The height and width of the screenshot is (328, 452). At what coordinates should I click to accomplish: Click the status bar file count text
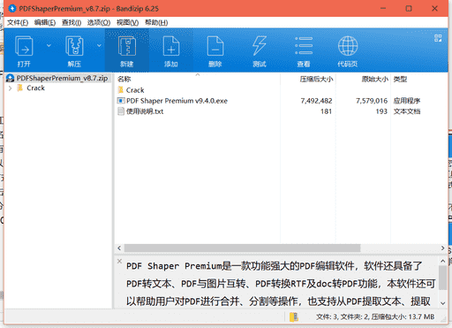[x=375, y=317]
